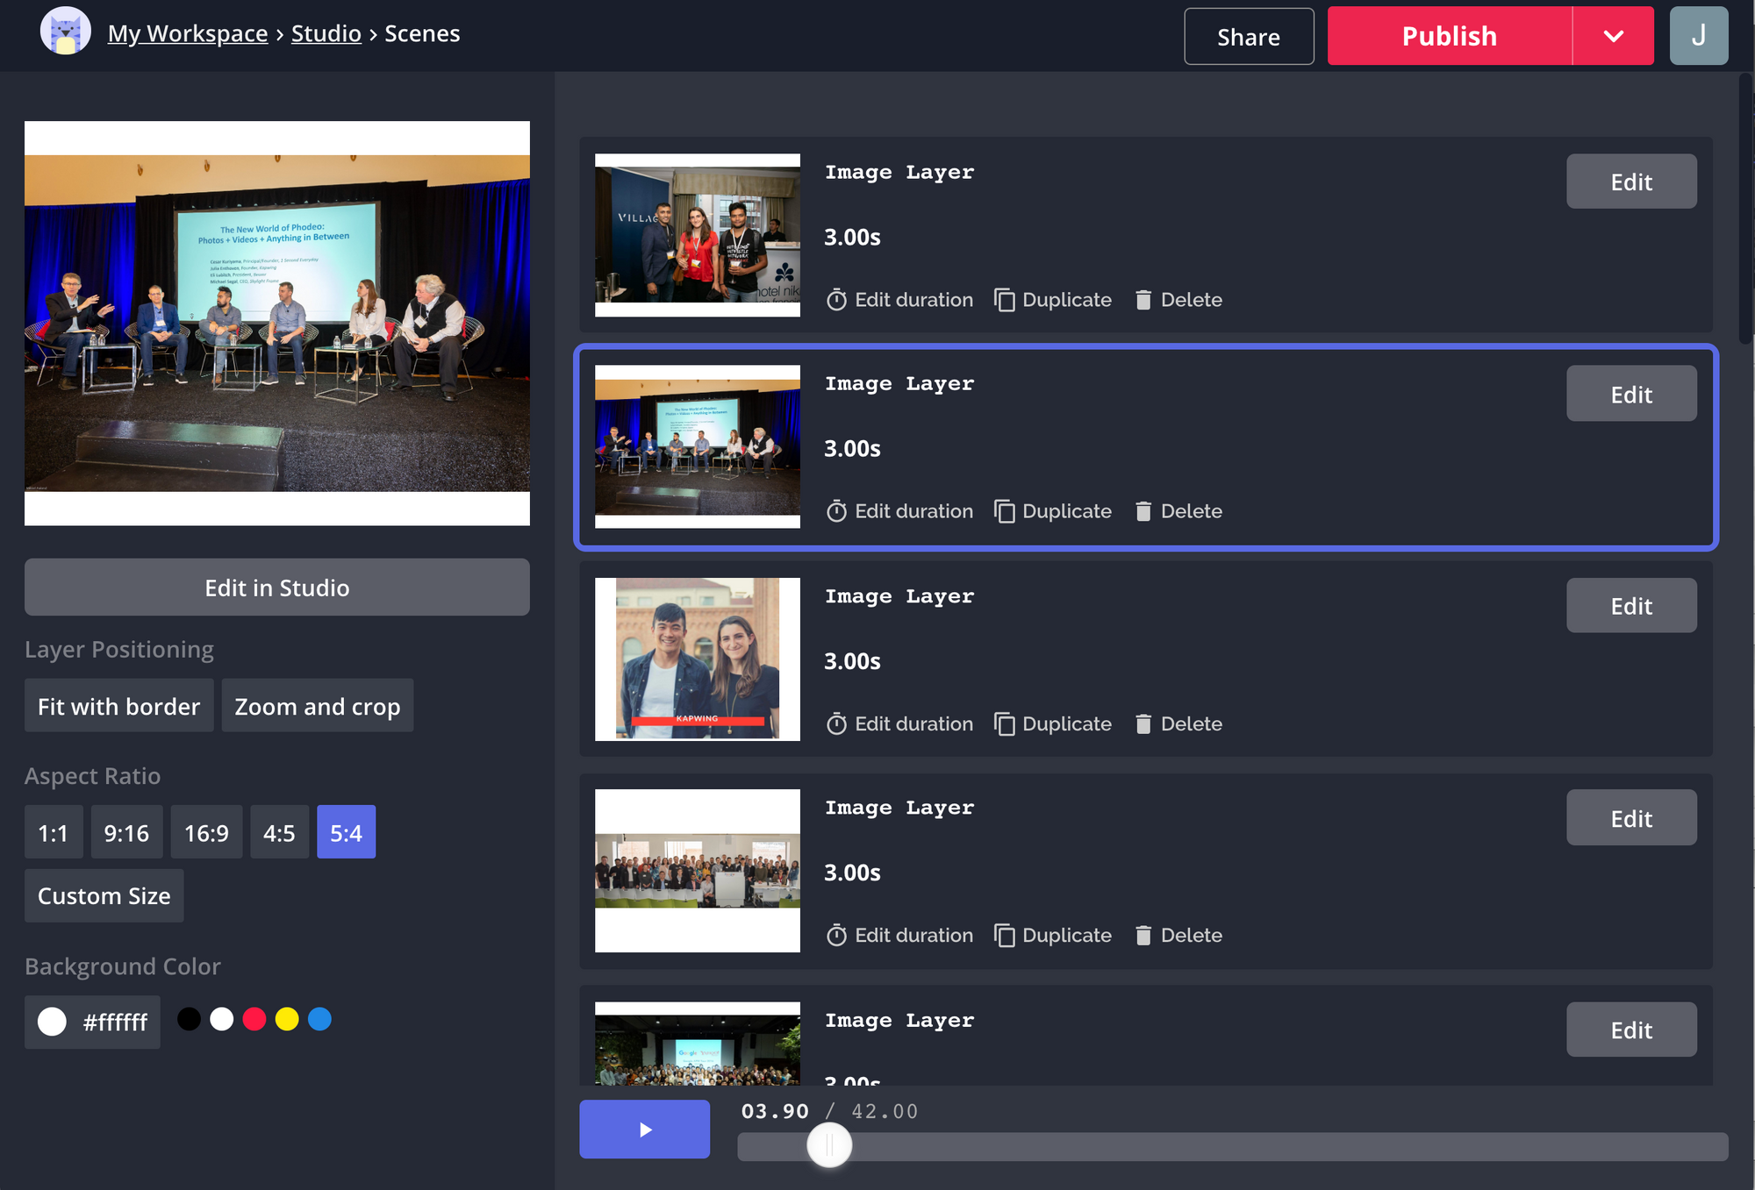Open the Custom Size options

104,895
